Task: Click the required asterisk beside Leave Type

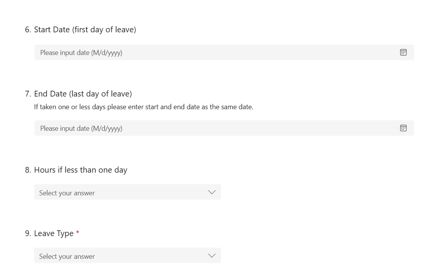Action: (77, 233)
